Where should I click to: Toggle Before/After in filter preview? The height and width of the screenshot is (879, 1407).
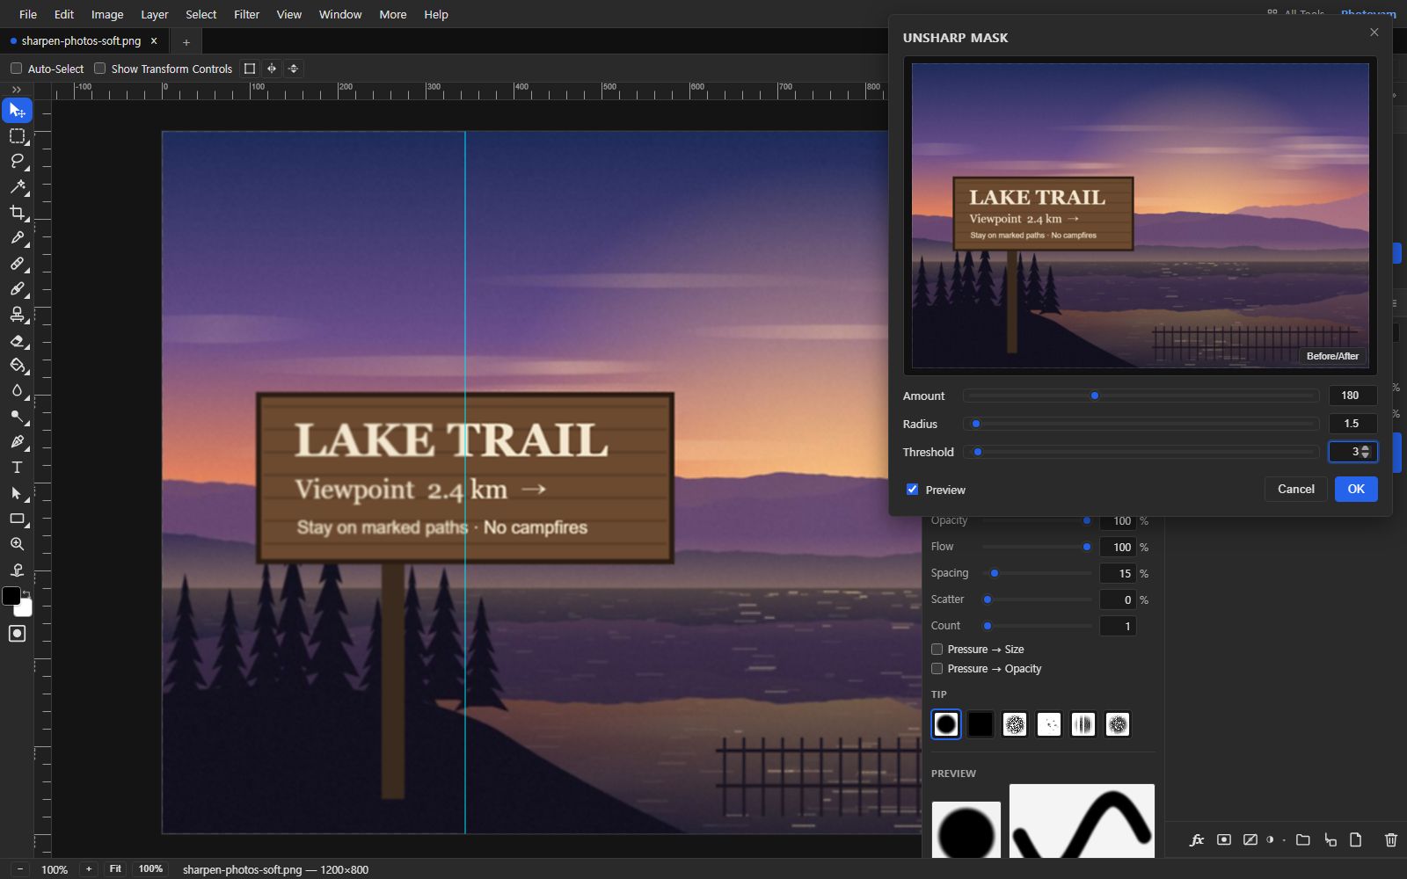pyautogui.click(x=1332, y=356)
